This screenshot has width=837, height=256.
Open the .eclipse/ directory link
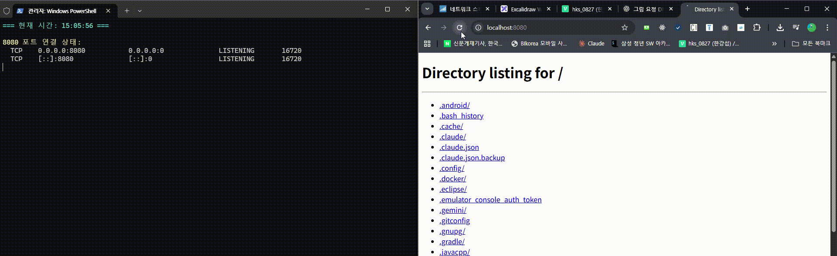[x=453, y=189]
